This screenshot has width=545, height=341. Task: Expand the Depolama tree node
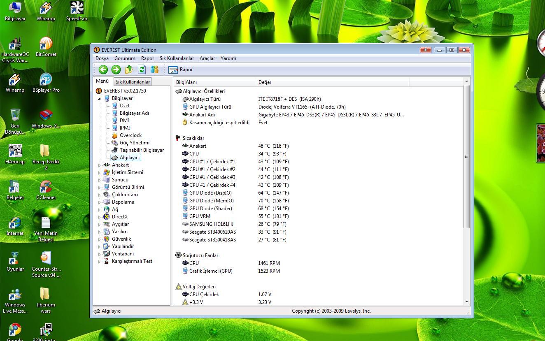[99, 202]
